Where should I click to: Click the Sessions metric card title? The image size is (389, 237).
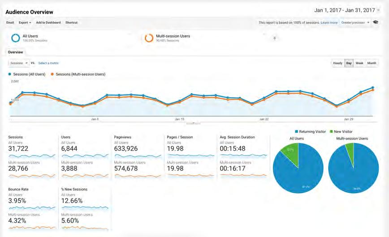tap(15, 137)
